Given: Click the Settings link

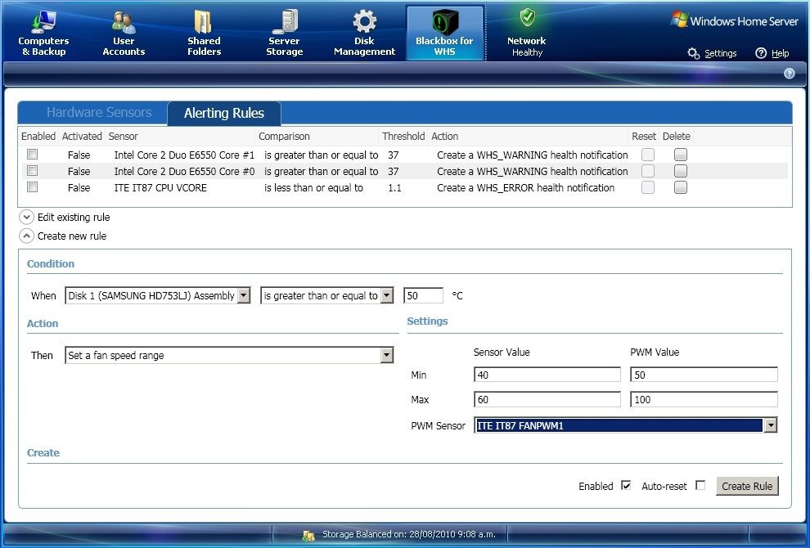Looking at the screenshot, I should click(x=720, y=53).
